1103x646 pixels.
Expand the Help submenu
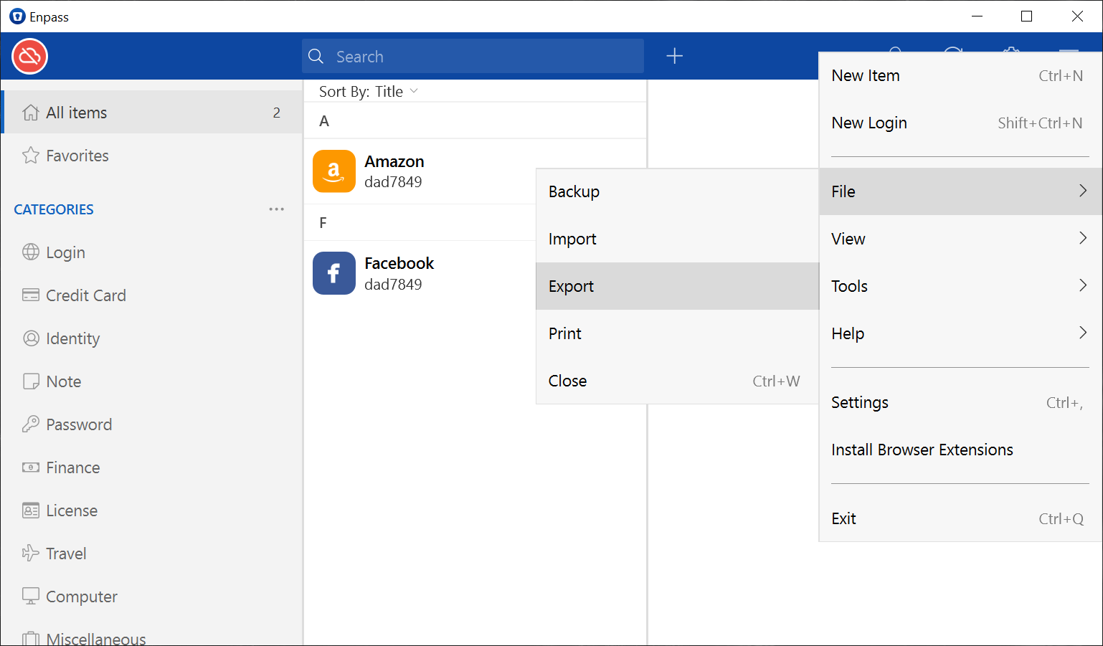[960, 333]
